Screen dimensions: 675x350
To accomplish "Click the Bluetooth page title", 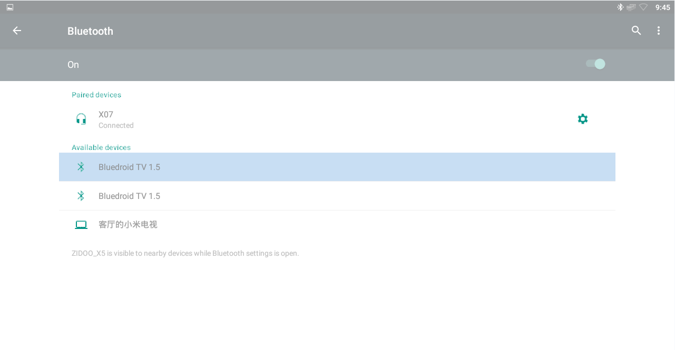I will 90,31.
